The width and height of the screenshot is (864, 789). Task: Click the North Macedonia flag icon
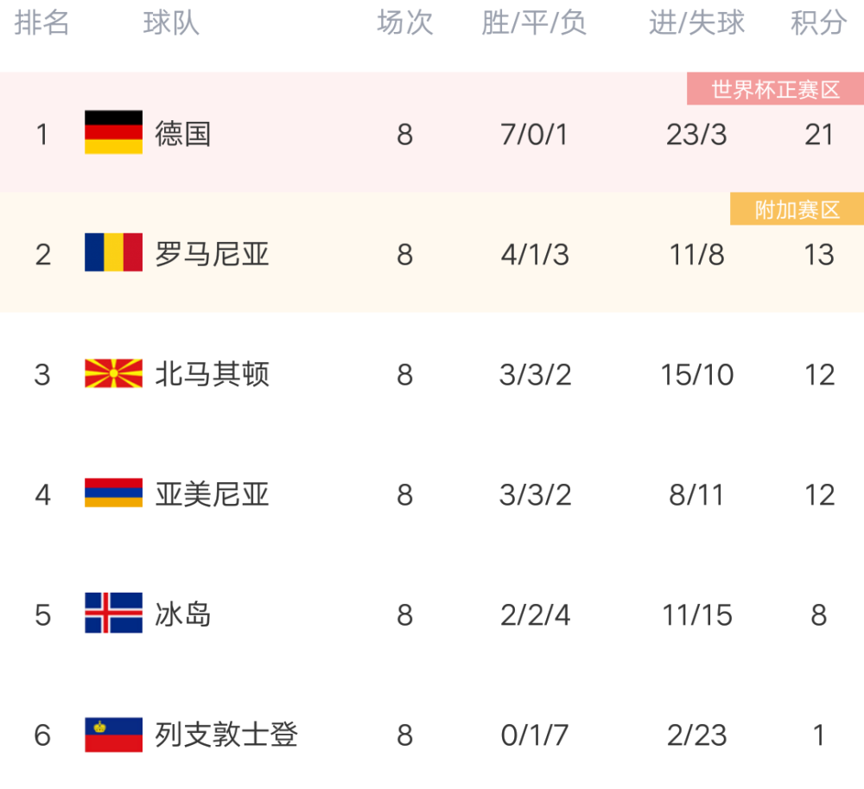113,373
